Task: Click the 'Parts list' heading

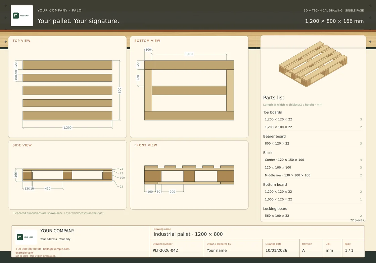Action: [274, 98]
